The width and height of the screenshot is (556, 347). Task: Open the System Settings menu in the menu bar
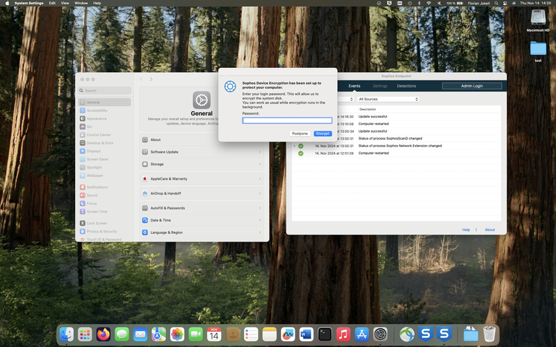click(28, 3)
